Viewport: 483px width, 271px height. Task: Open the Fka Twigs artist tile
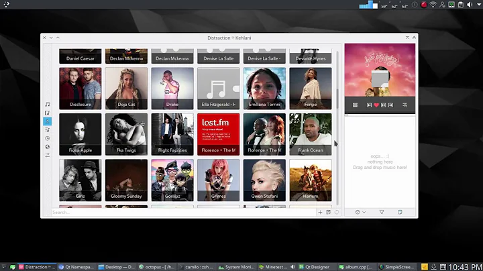(x=126, y=134)
